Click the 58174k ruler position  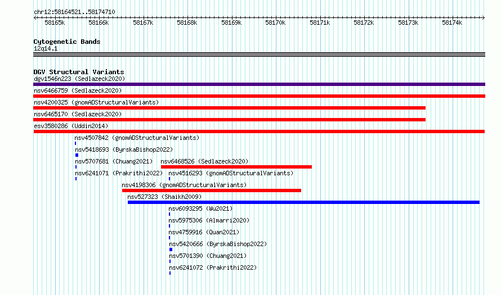coord(452,22)
